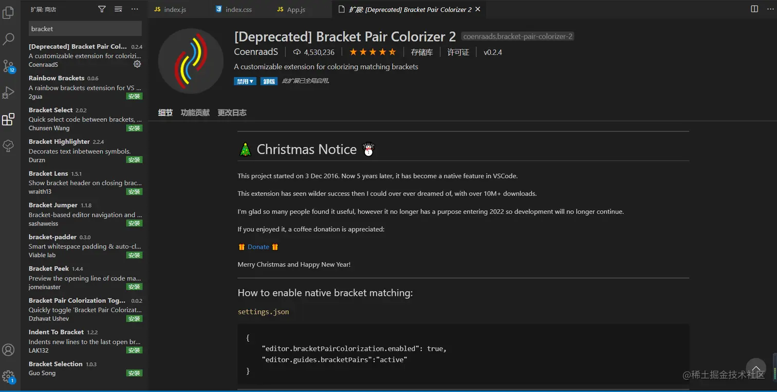Install Bracket Pair Colorization Toggler extension
The height and width of the screenshot is (392, 777).
click(x=135, y=319)
